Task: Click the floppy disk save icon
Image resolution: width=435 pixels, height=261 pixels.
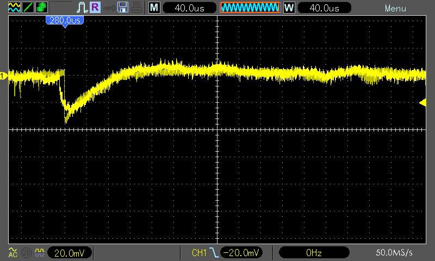Action: 123,8
